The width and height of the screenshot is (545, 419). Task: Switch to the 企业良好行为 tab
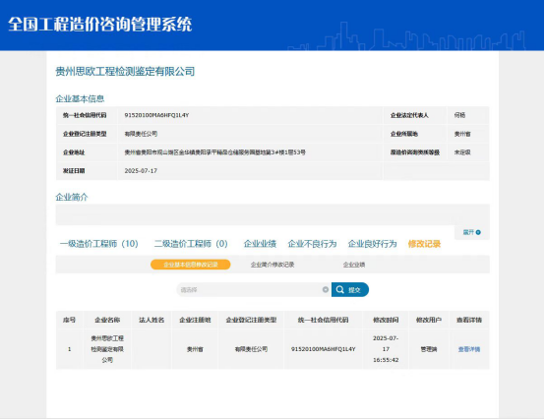372,244
